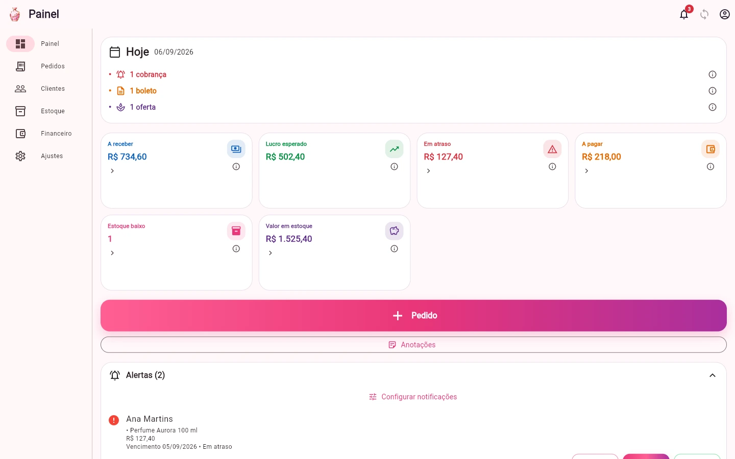
Task: Click the trending chart icon on Lucro esperado
Action: [x=395, y=149]
